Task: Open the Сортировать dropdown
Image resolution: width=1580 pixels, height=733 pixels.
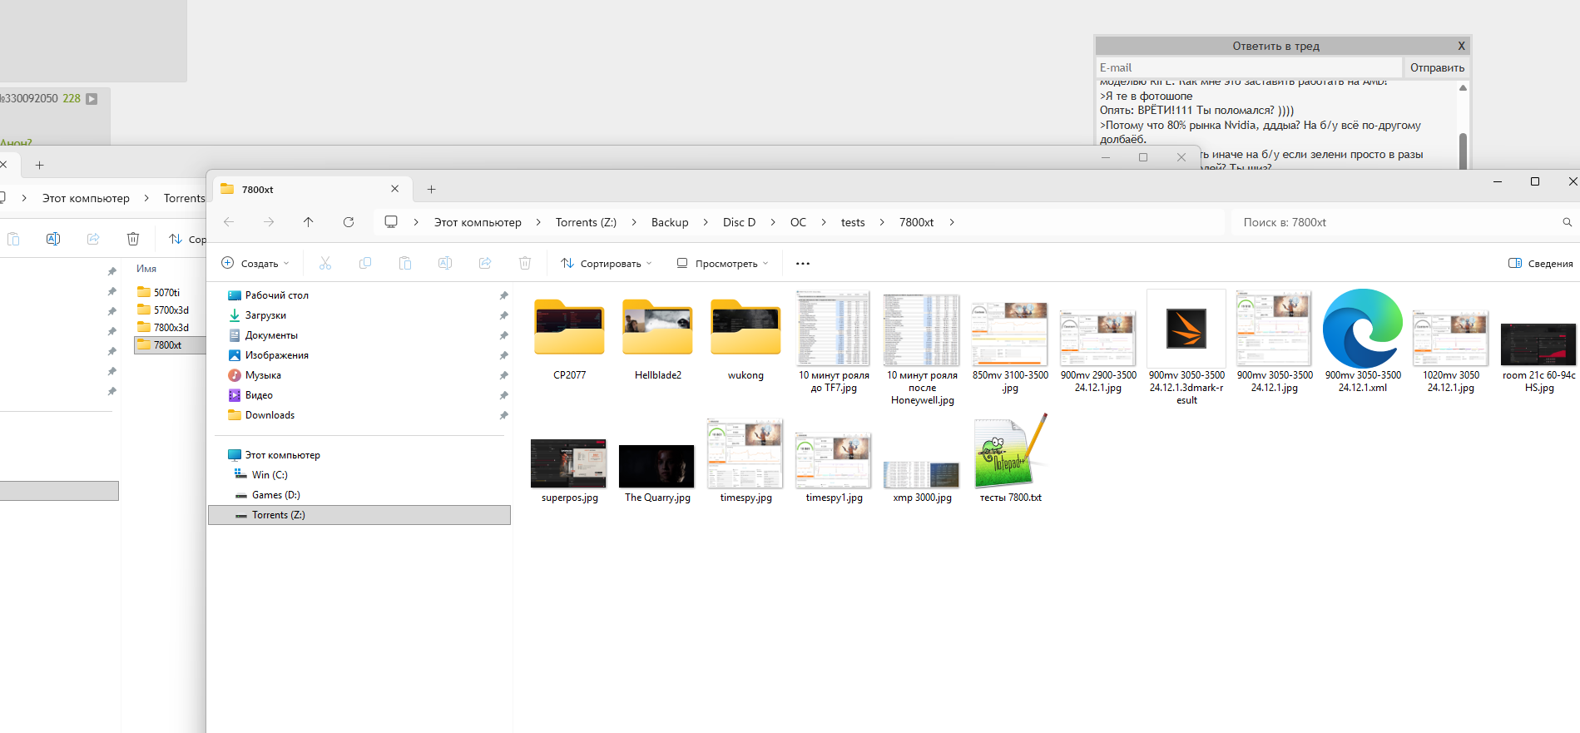Action: pyautogui.click(x=606, y=264)
